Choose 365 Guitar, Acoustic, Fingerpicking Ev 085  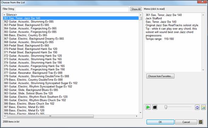point(71,32)
